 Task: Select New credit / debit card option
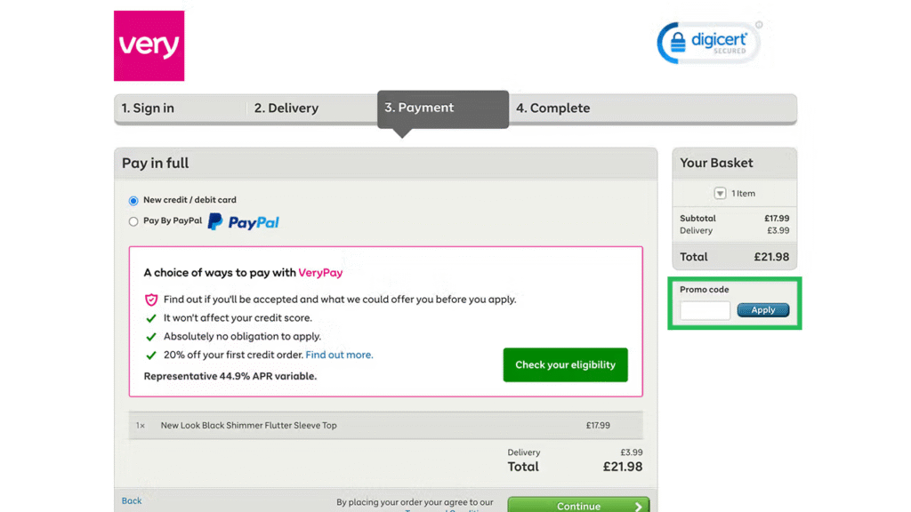[x=133, y=201]
